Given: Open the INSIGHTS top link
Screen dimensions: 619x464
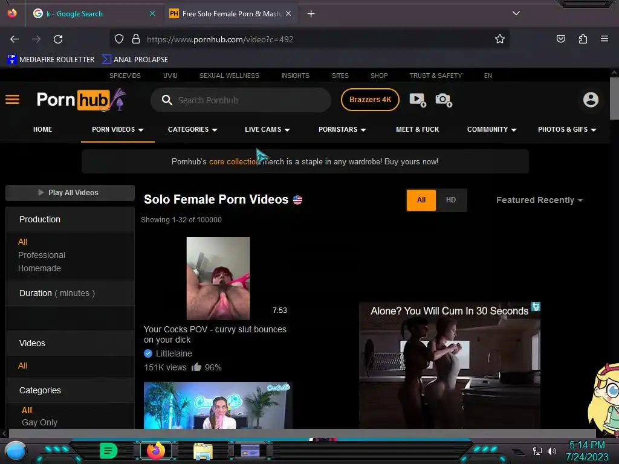Looking at the screenshot, I should (295, 76).
